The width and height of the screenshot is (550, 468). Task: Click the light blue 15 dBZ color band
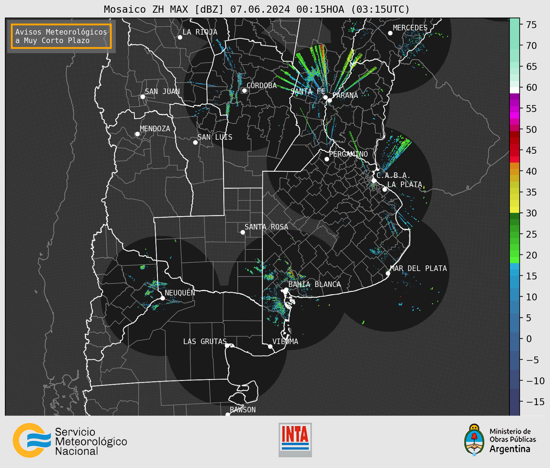[x=514, y=273]
